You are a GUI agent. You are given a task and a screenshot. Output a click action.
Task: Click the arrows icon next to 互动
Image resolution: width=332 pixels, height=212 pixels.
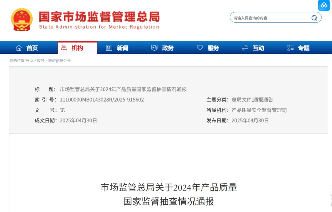tap(244, 48)
